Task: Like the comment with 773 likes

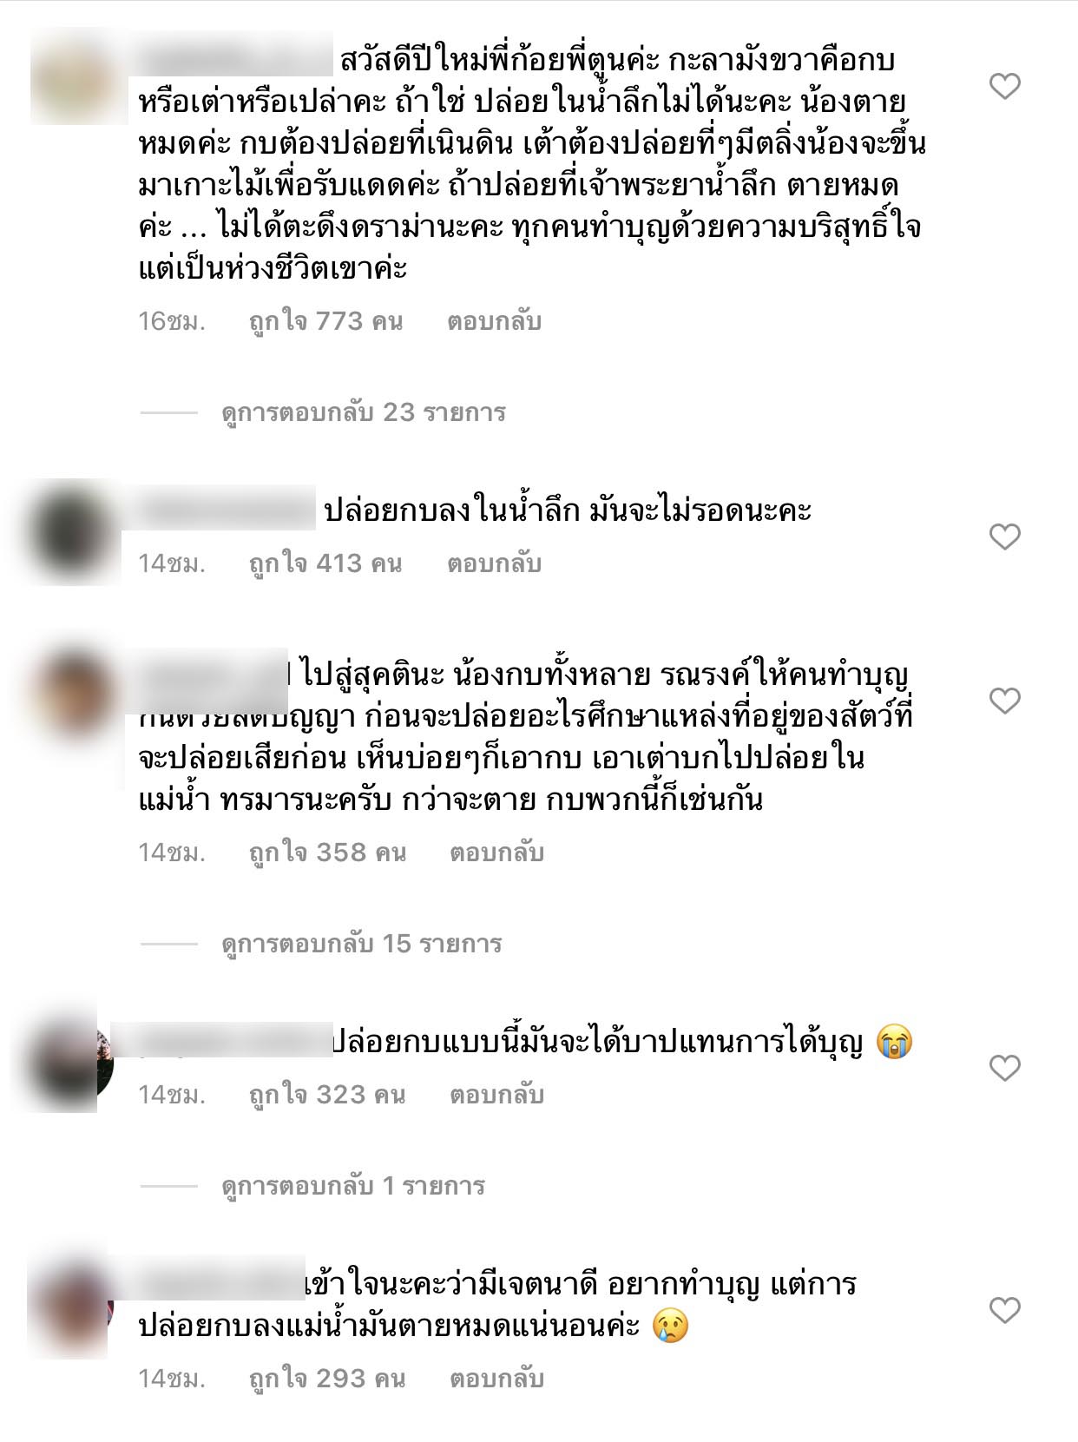Action: [1004, 86]
